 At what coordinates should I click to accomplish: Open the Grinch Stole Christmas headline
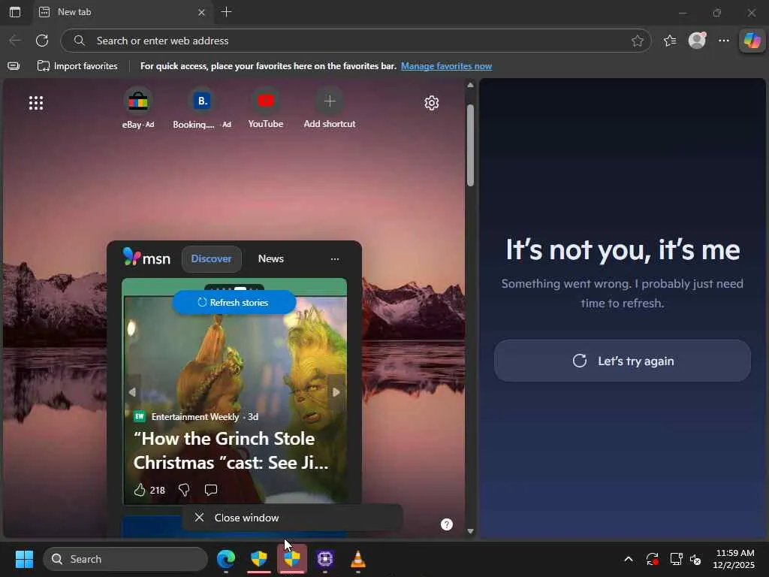click(231, 451)
